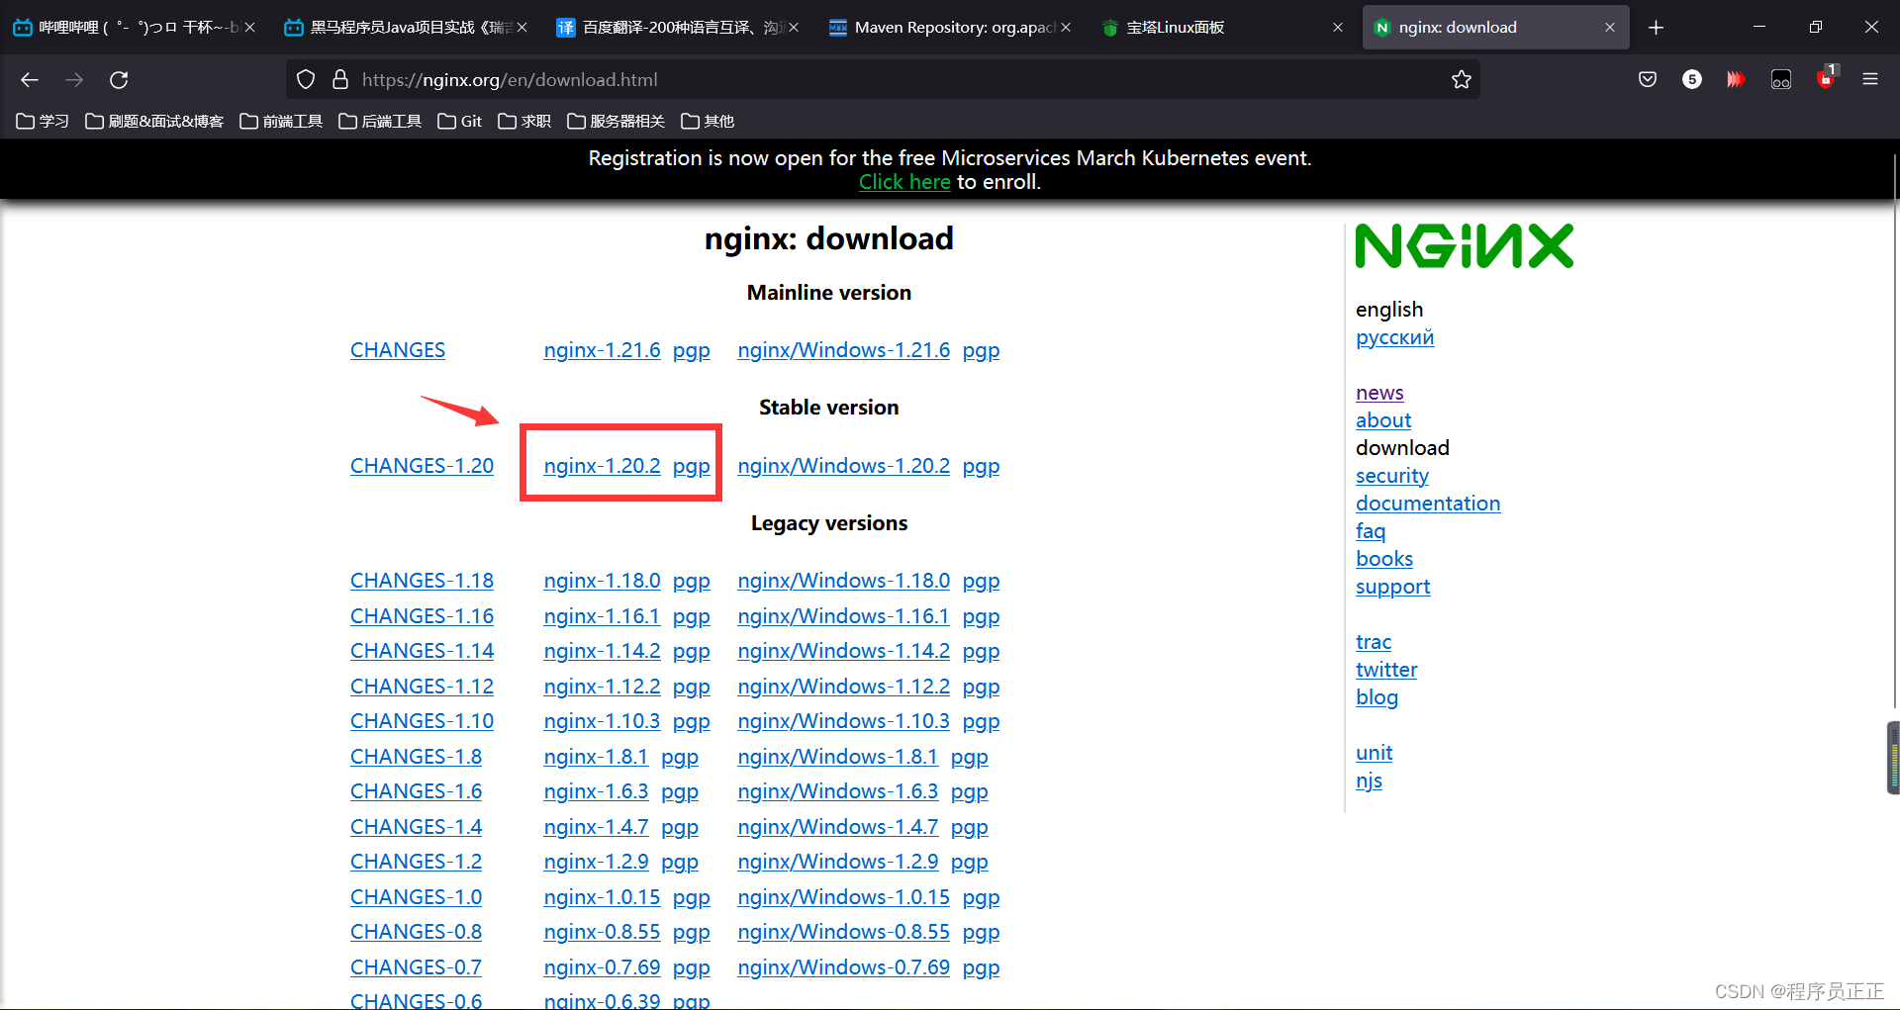Open CHANGES-1.18 link

422,581
